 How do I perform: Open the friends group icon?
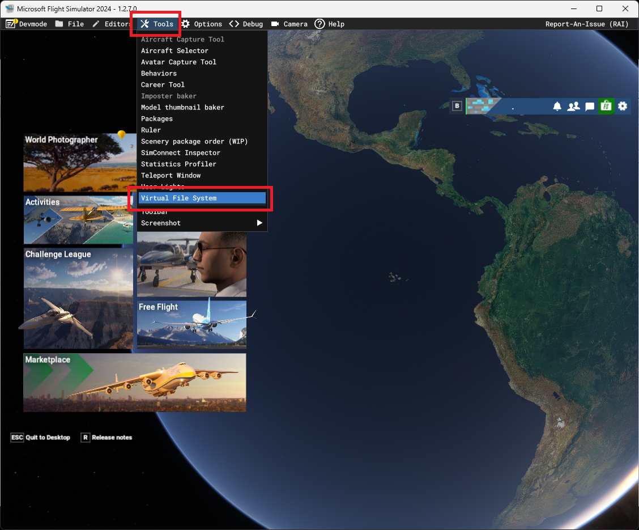[573, 107]
